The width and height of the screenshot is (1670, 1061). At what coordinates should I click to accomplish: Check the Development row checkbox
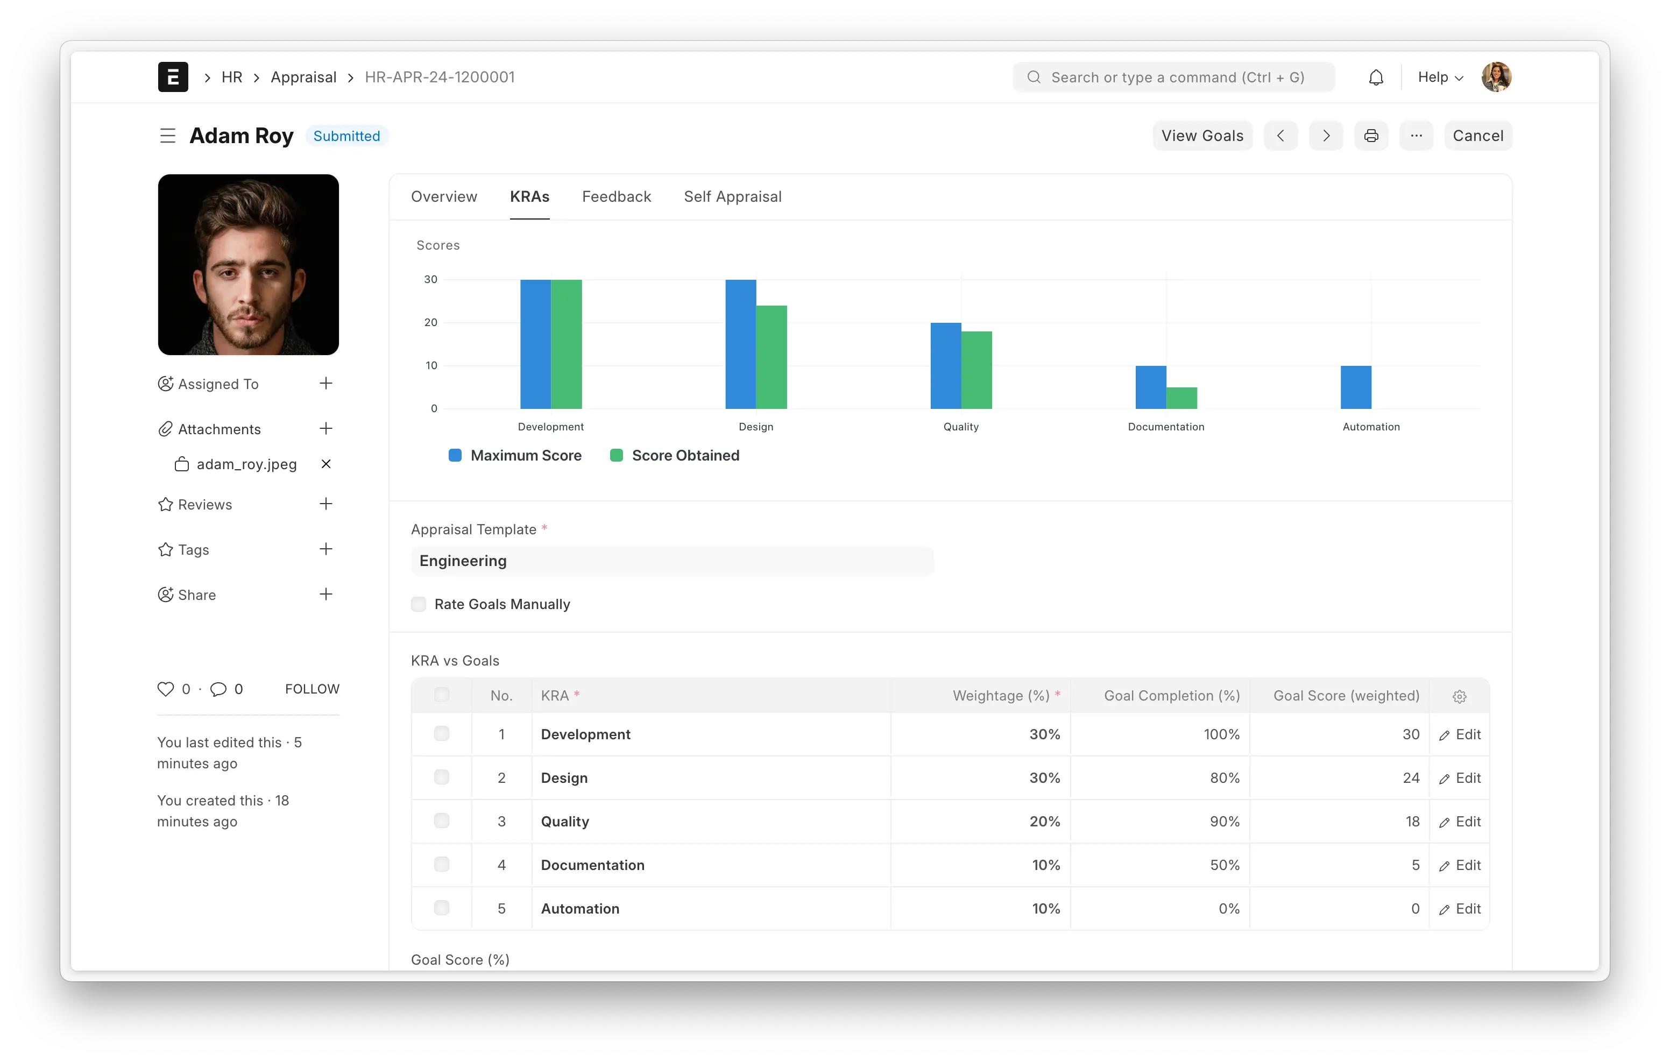[x=442, y=734]
